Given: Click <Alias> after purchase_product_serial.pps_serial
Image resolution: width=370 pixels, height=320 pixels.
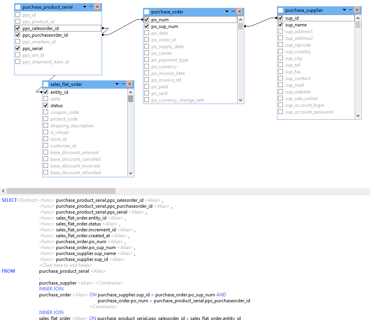Looking at the screenshot, I should pyautogui.click(x=136, y=212).
